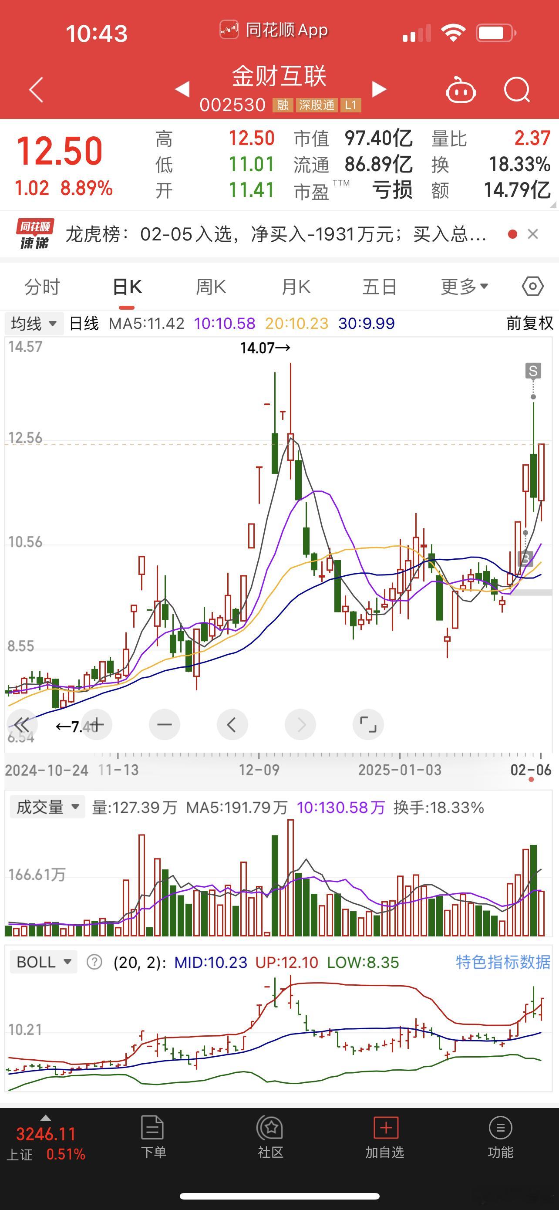Tap the L1 quote level tag
559x1210 pixels.
click(350, 105)
